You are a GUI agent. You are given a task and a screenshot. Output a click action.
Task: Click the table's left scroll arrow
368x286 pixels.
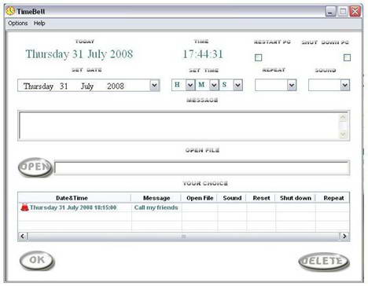pyautogui.click(x=23, y=236)
